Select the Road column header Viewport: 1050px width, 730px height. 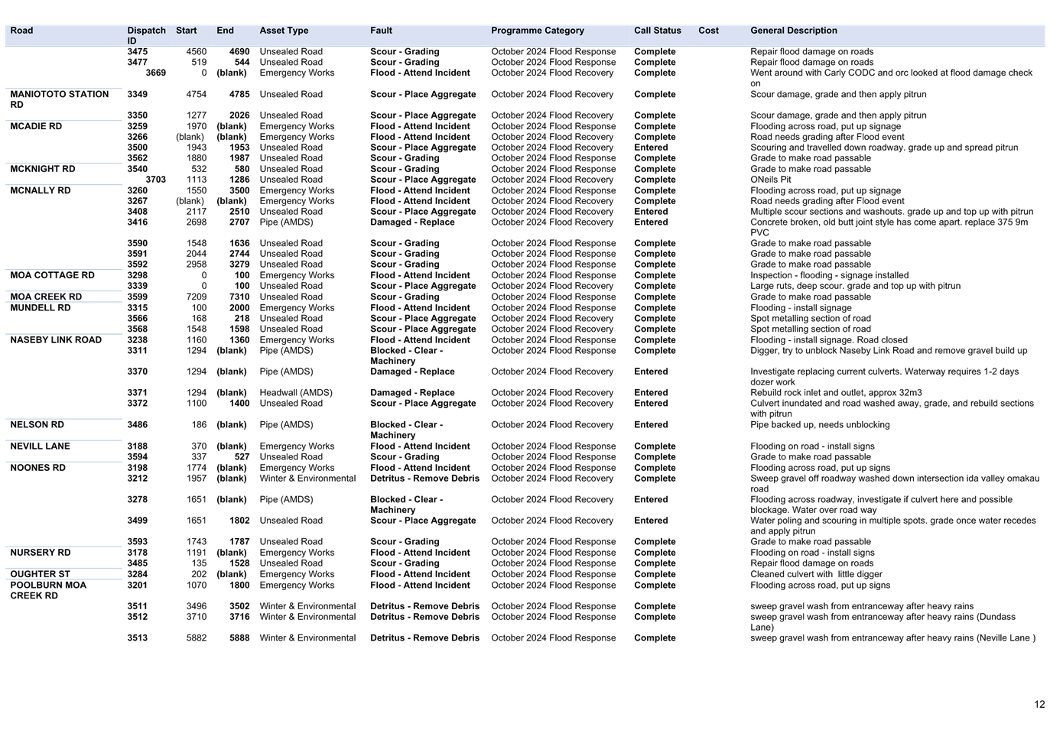(21, 31)
